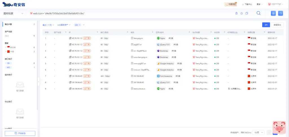
Task: Click the blue API button
Action: click(266, 25)
